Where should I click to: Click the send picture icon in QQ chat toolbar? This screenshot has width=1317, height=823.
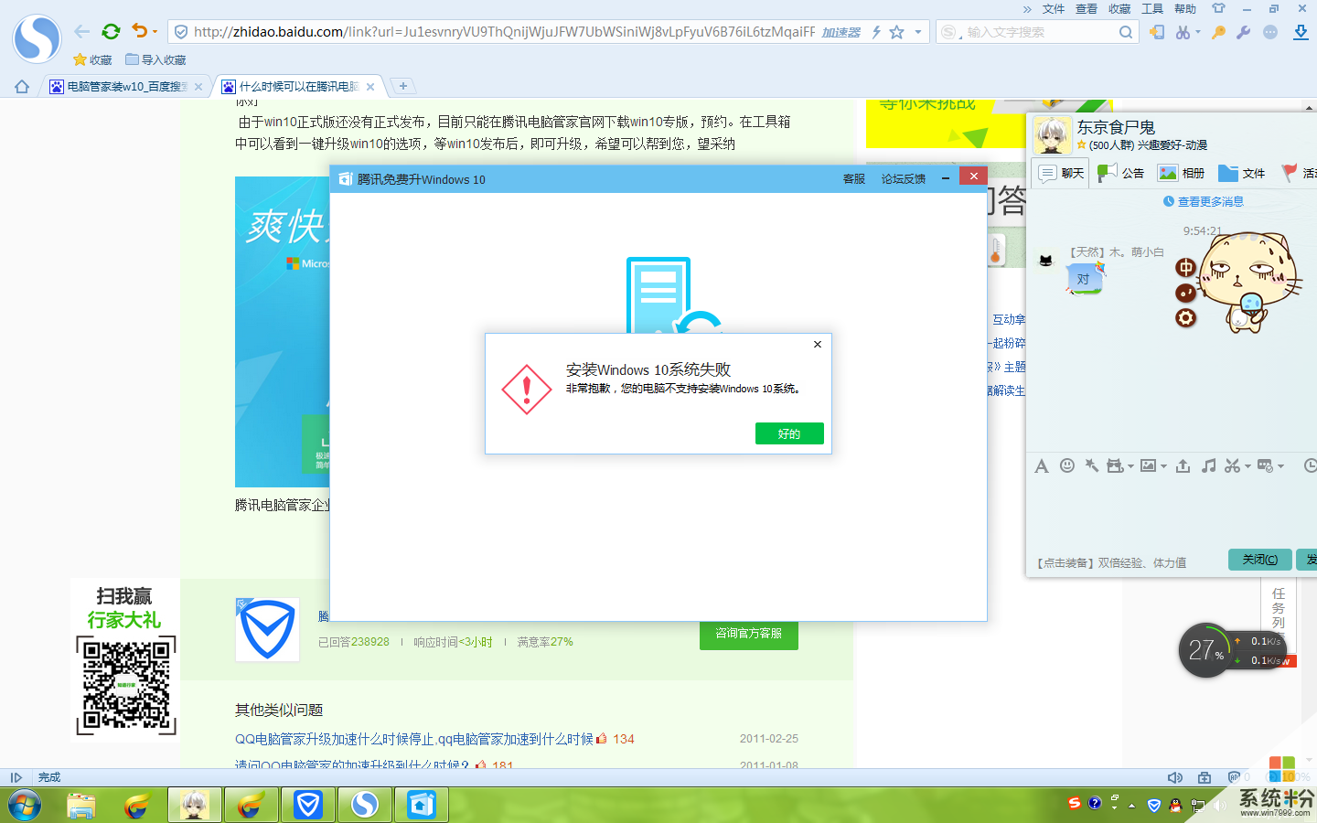point(1148,465)
